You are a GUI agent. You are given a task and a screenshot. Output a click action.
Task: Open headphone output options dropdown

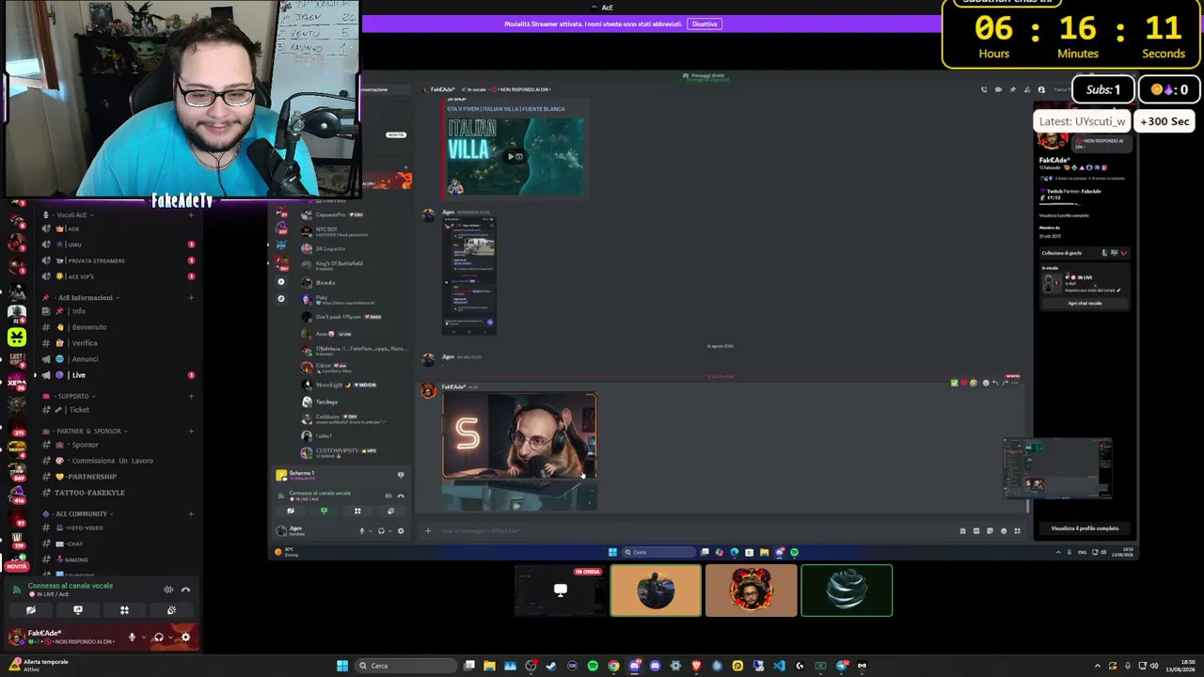(x=170, y=638)
